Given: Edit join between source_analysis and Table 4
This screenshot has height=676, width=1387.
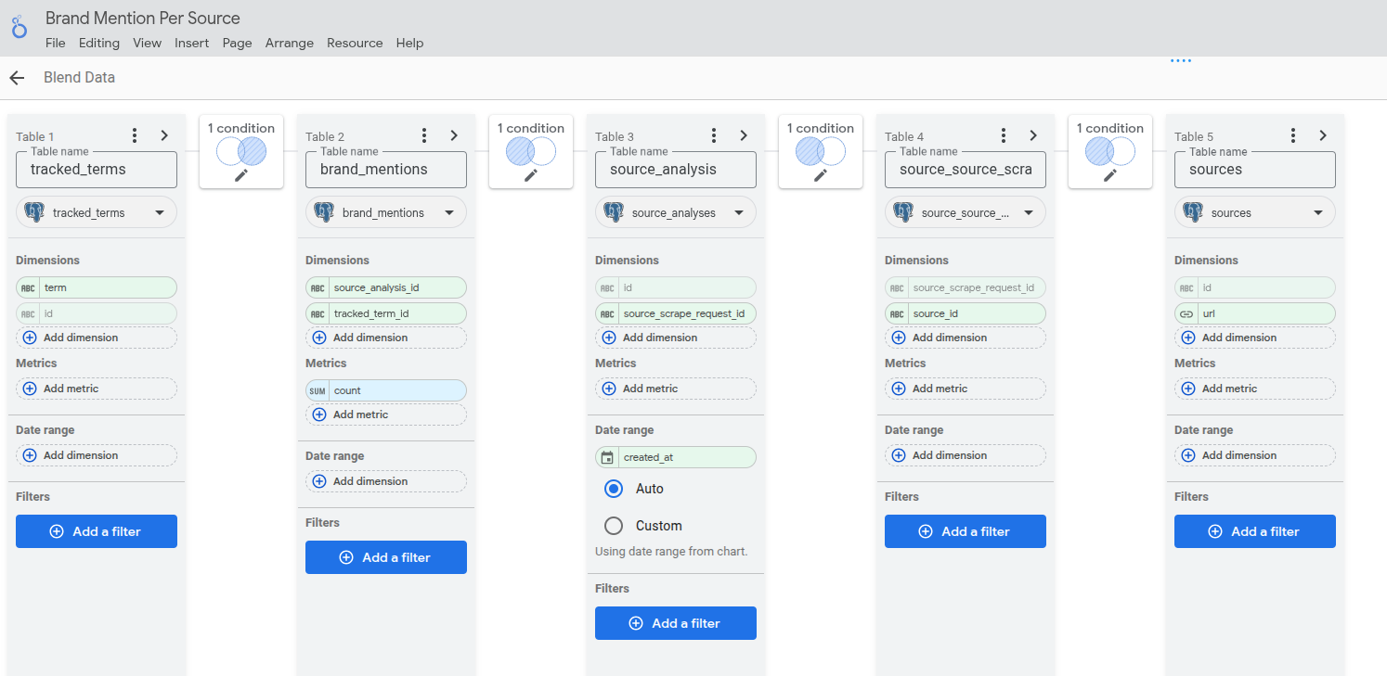Looking at the screenshot, I should click(x=821, y=174).
